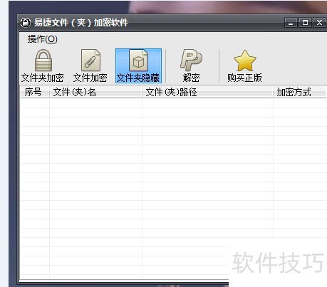Image resolution: width=327 pixels, height=287 pixels.
Task: Open the 解密 decrypt tool icon
Action: click(x=191, y=61)
